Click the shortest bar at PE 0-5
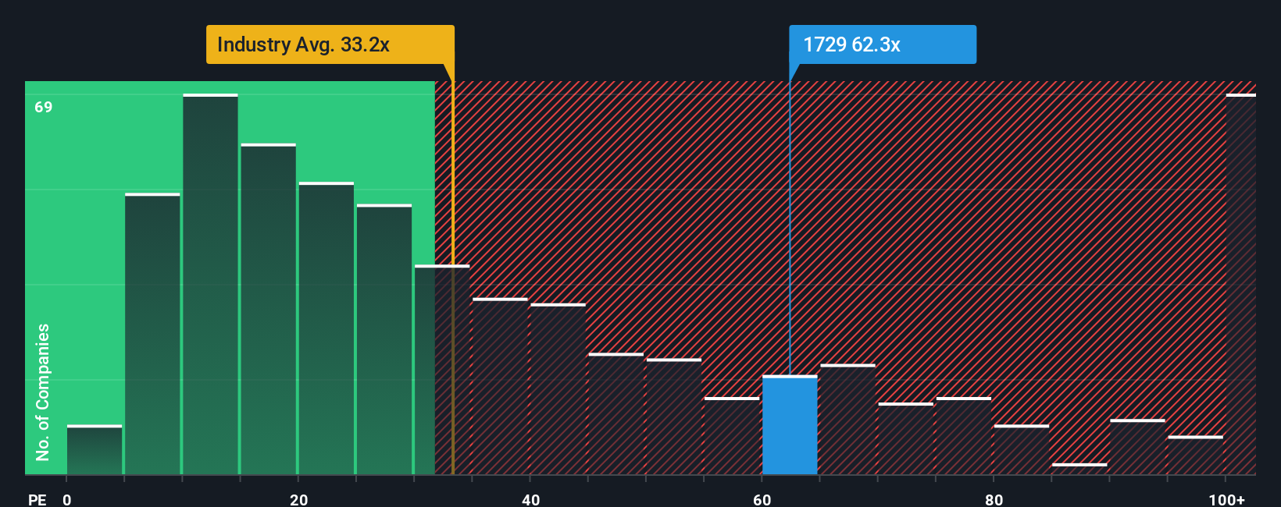The height and width of the screenshot is (507, 1281). [x=95, y=449]
